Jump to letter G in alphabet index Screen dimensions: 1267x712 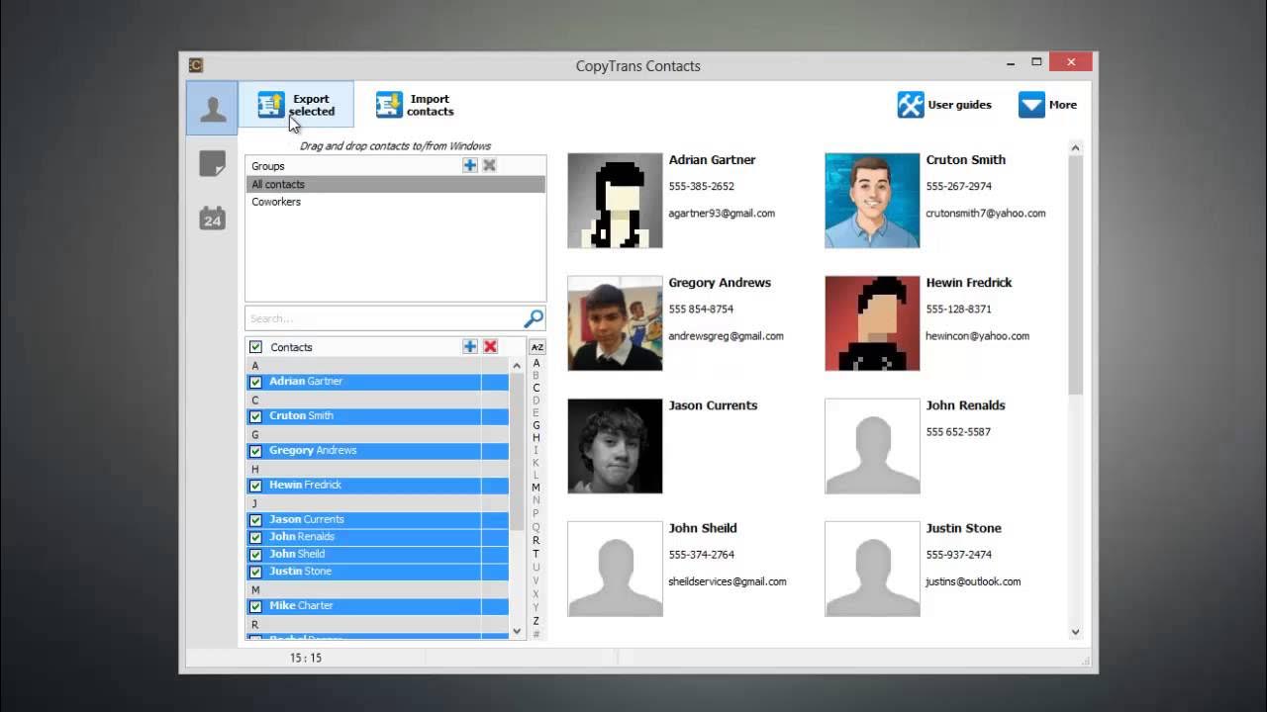click(536, 425)
